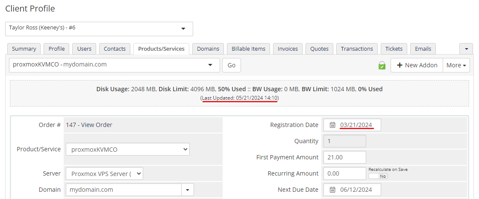
Task: Go to the Emails tab
Action: point(423,49)
